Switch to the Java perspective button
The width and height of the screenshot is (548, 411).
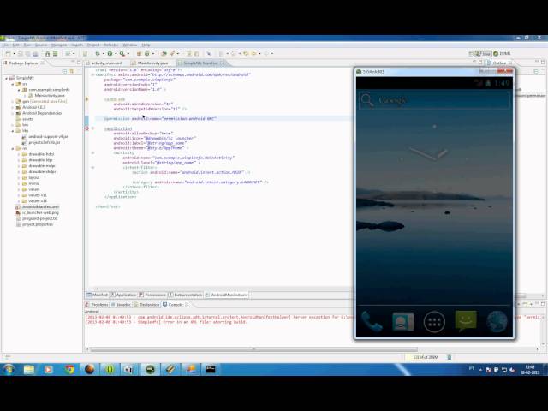(483, 53)
